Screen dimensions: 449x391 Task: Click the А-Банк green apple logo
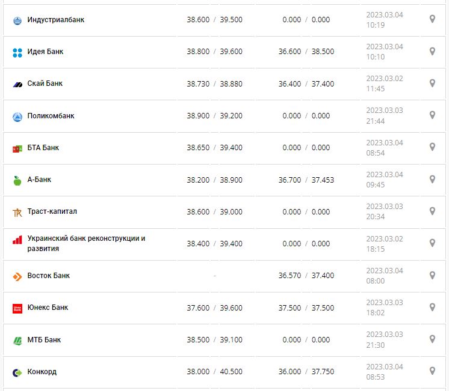point(17,180)
